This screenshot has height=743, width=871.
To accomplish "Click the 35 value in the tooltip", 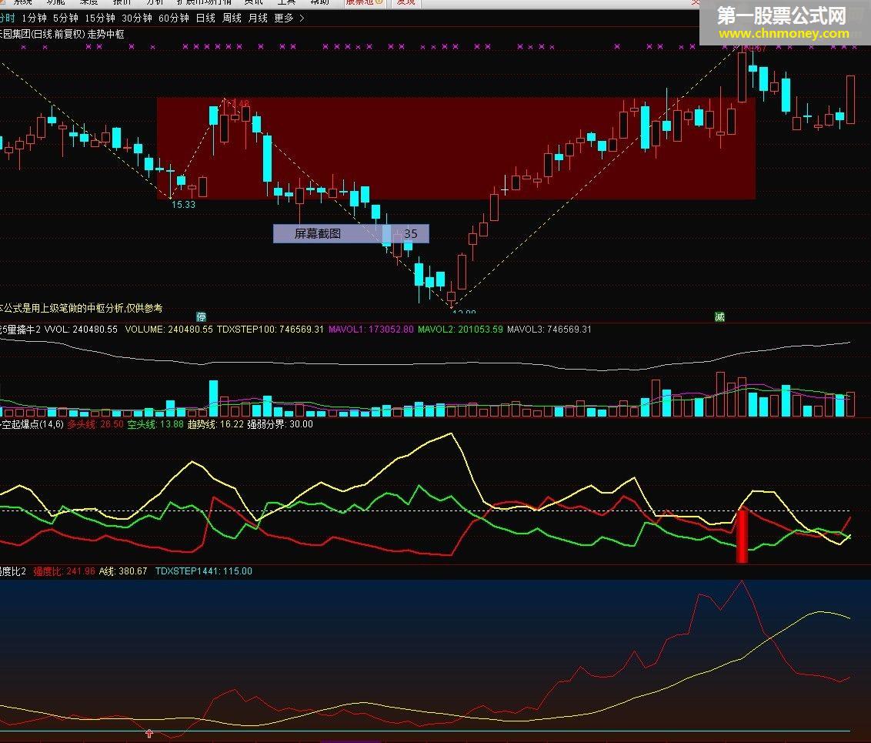I will (x=411, y=234).
